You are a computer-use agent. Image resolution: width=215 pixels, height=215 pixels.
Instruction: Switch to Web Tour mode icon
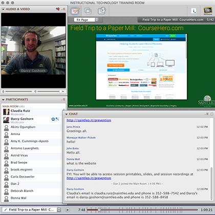[x=102, y=11]
